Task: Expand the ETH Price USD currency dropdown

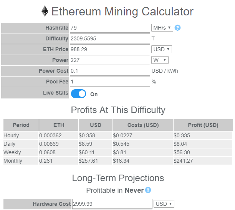Action: pos(161,49)
